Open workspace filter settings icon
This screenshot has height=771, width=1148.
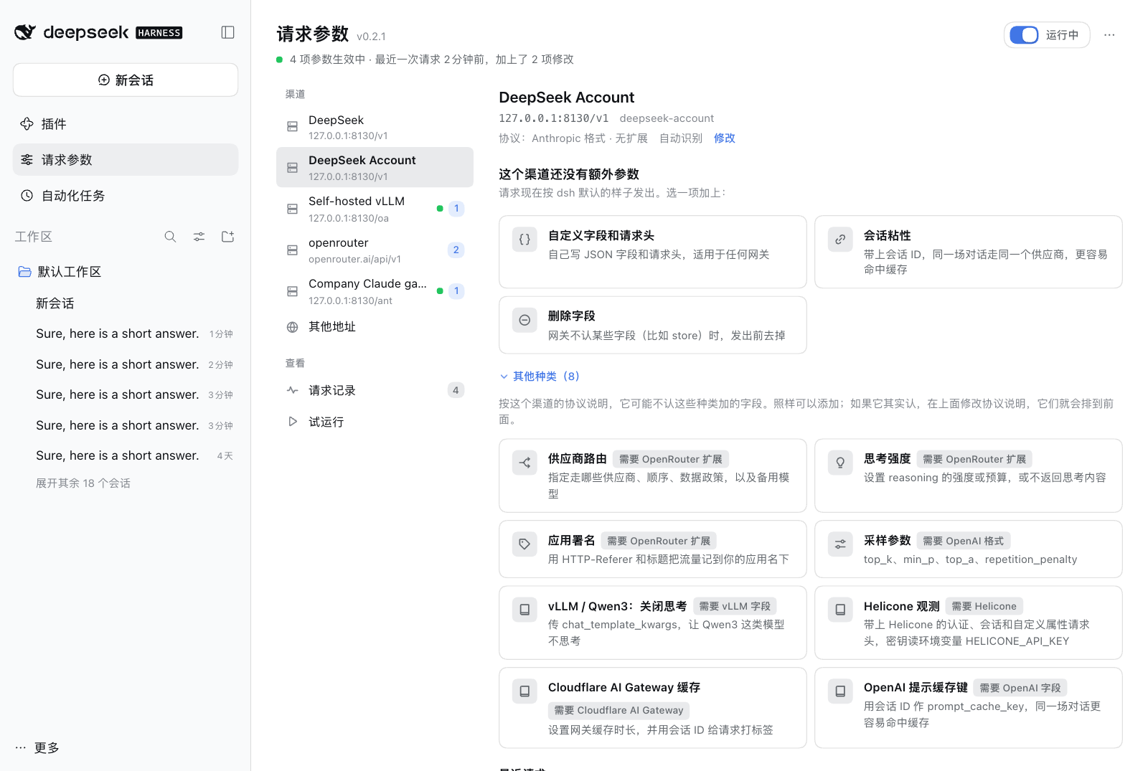click(x=199, y=237)
